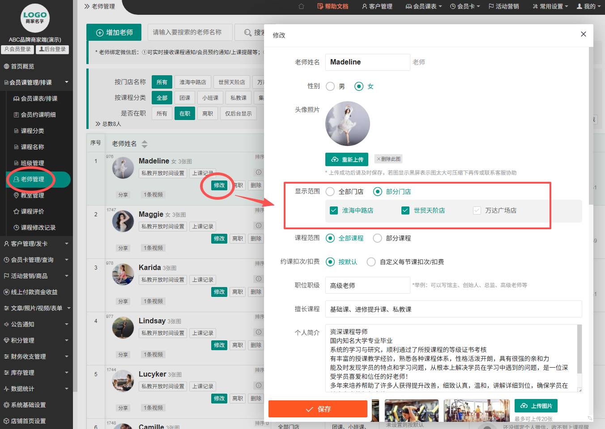Viewport: 605px width, 429px height.
Task: Click the teacher name sort arrows icon
Action: [144, 144]
